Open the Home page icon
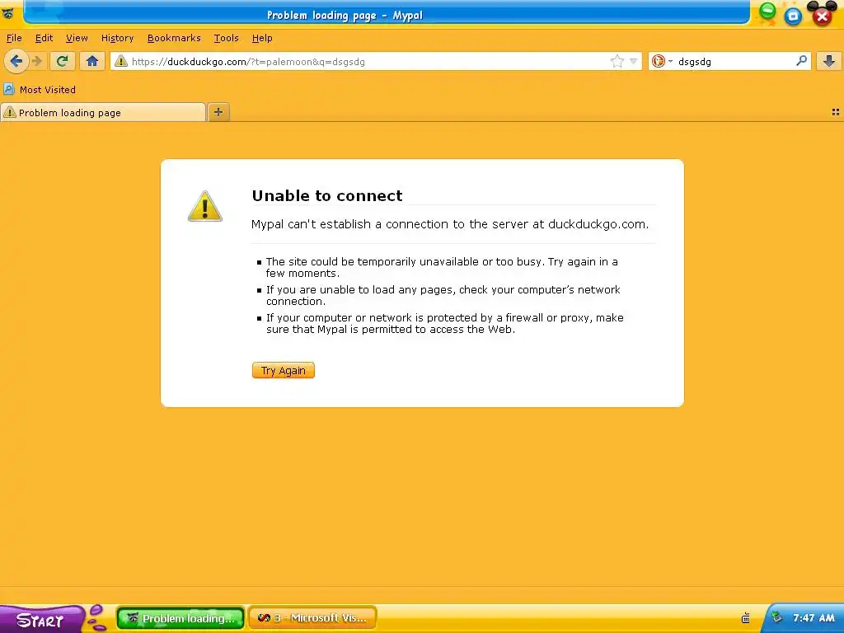Image resolution: width=844 pixels, height=633 pixels. (92, 61)
